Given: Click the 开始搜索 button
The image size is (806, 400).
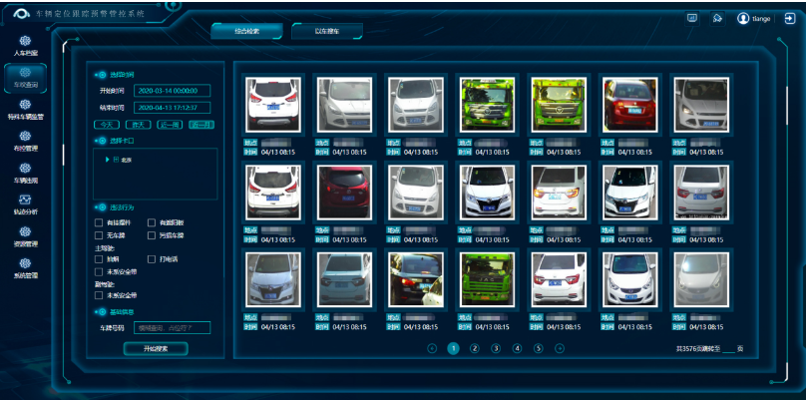Looking at the screenshot, I should pyautogui.click(x=155, y=348).
